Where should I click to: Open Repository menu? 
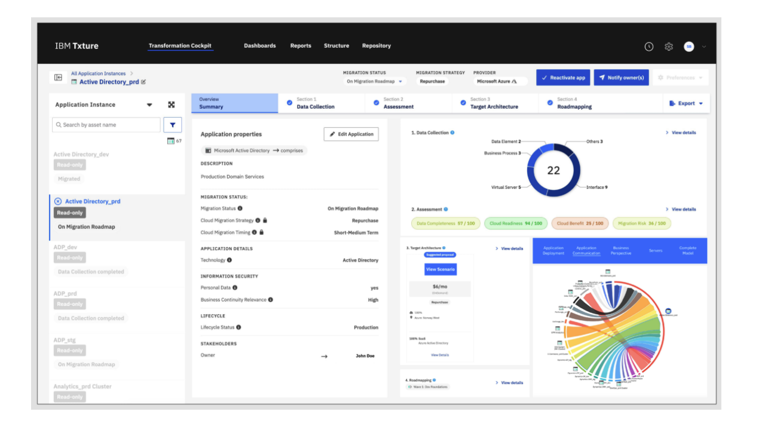377,46
